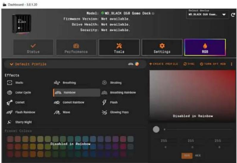
Task: Collapse the Default Profile chevron
Action: coord(11,64)
